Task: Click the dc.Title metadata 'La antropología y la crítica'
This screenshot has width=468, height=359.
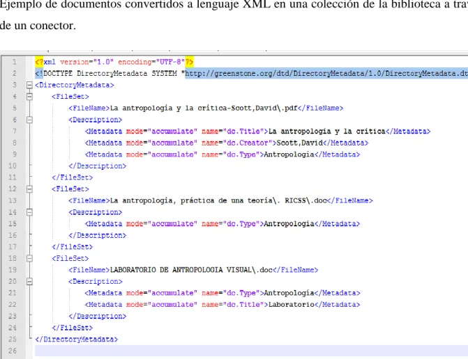Action: 257,131
